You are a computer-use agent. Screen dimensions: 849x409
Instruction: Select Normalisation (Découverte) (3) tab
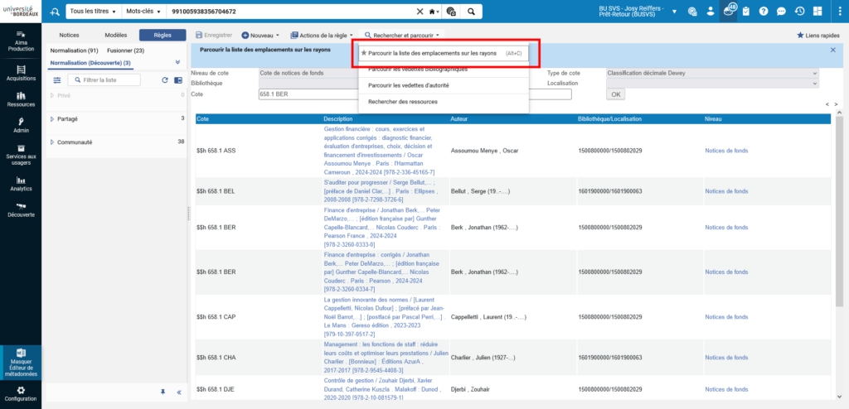90,63
